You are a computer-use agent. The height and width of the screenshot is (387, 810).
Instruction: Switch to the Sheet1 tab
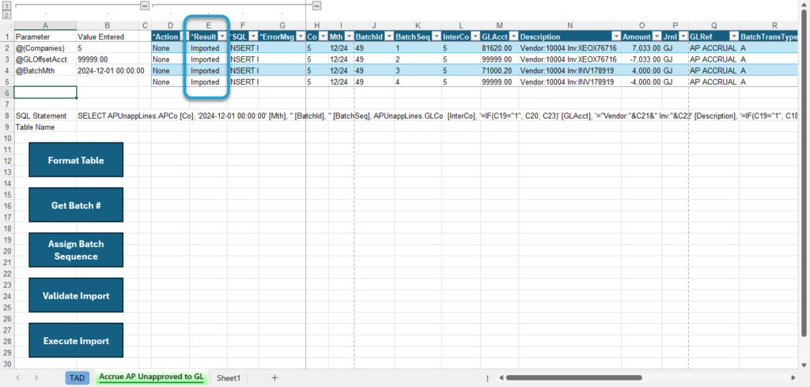coord(229,378)
